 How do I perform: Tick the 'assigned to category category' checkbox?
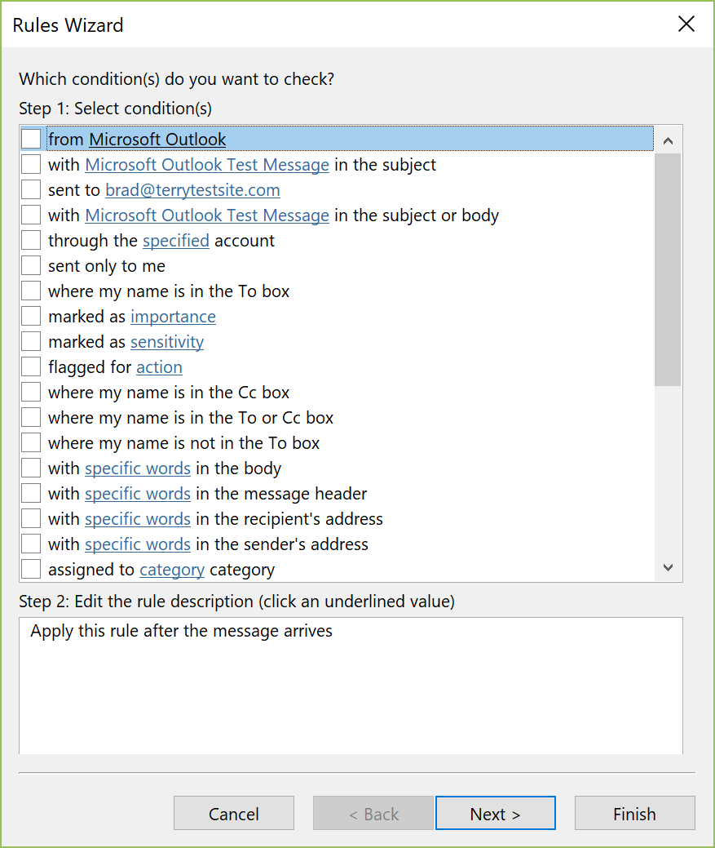[31, 570]
